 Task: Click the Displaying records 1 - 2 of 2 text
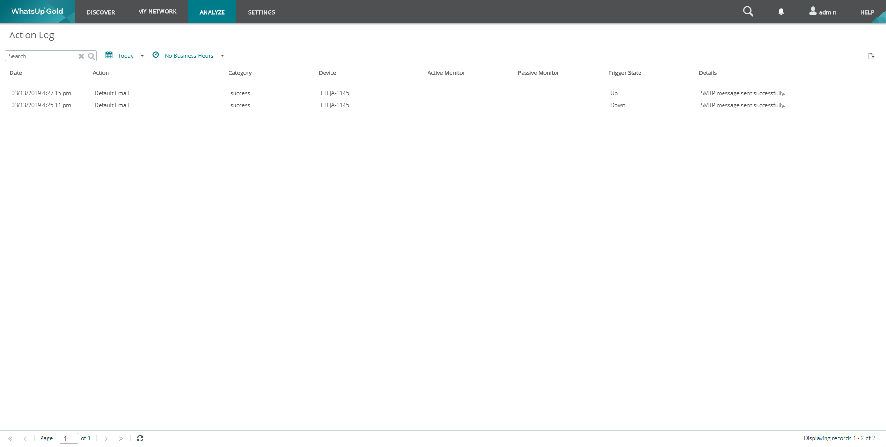(x=839, y=438)
